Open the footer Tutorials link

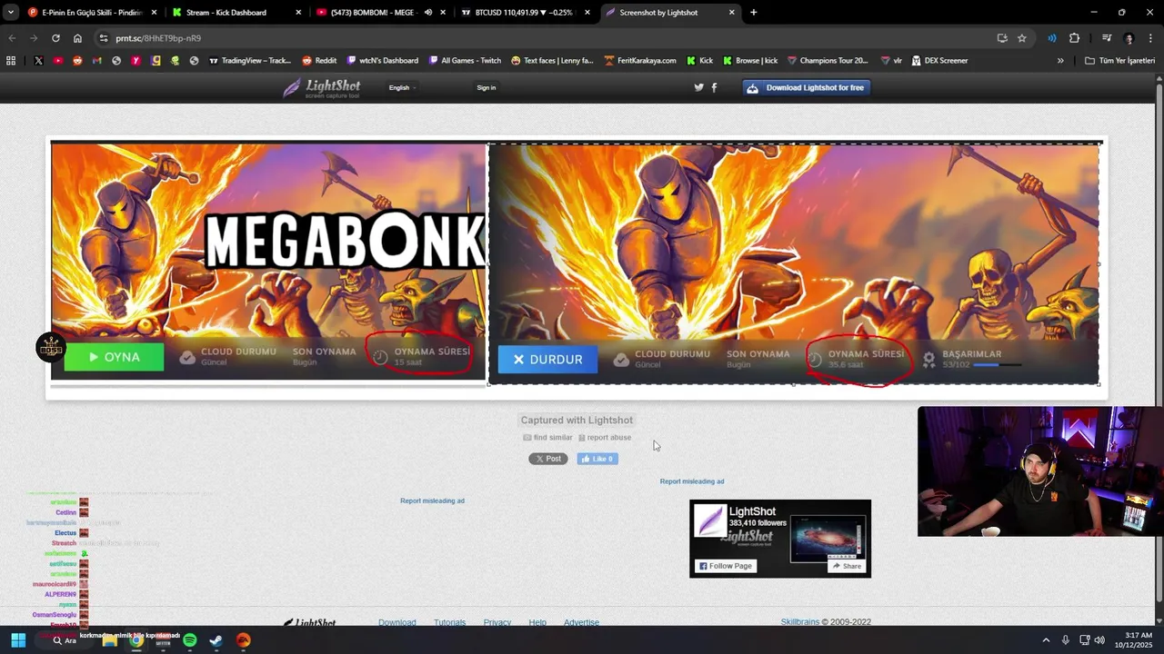[x=450, y=622]
